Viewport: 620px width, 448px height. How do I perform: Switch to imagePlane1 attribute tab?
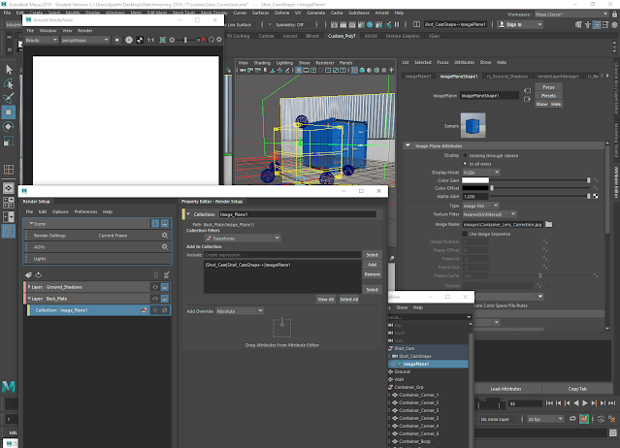click(418, 77)
